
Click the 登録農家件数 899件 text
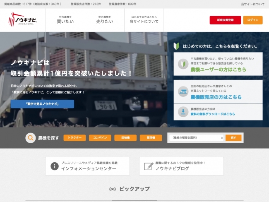(x=122, y=4)
